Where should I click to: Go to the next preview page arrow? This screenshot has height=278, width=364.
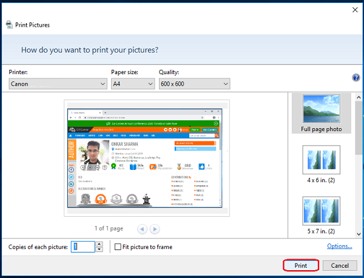(x=155, y=229)
